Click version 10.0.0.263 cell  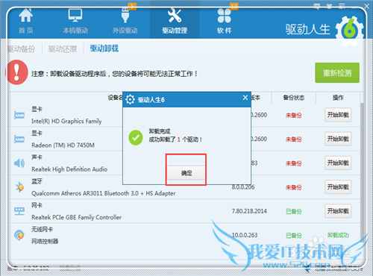245,235
